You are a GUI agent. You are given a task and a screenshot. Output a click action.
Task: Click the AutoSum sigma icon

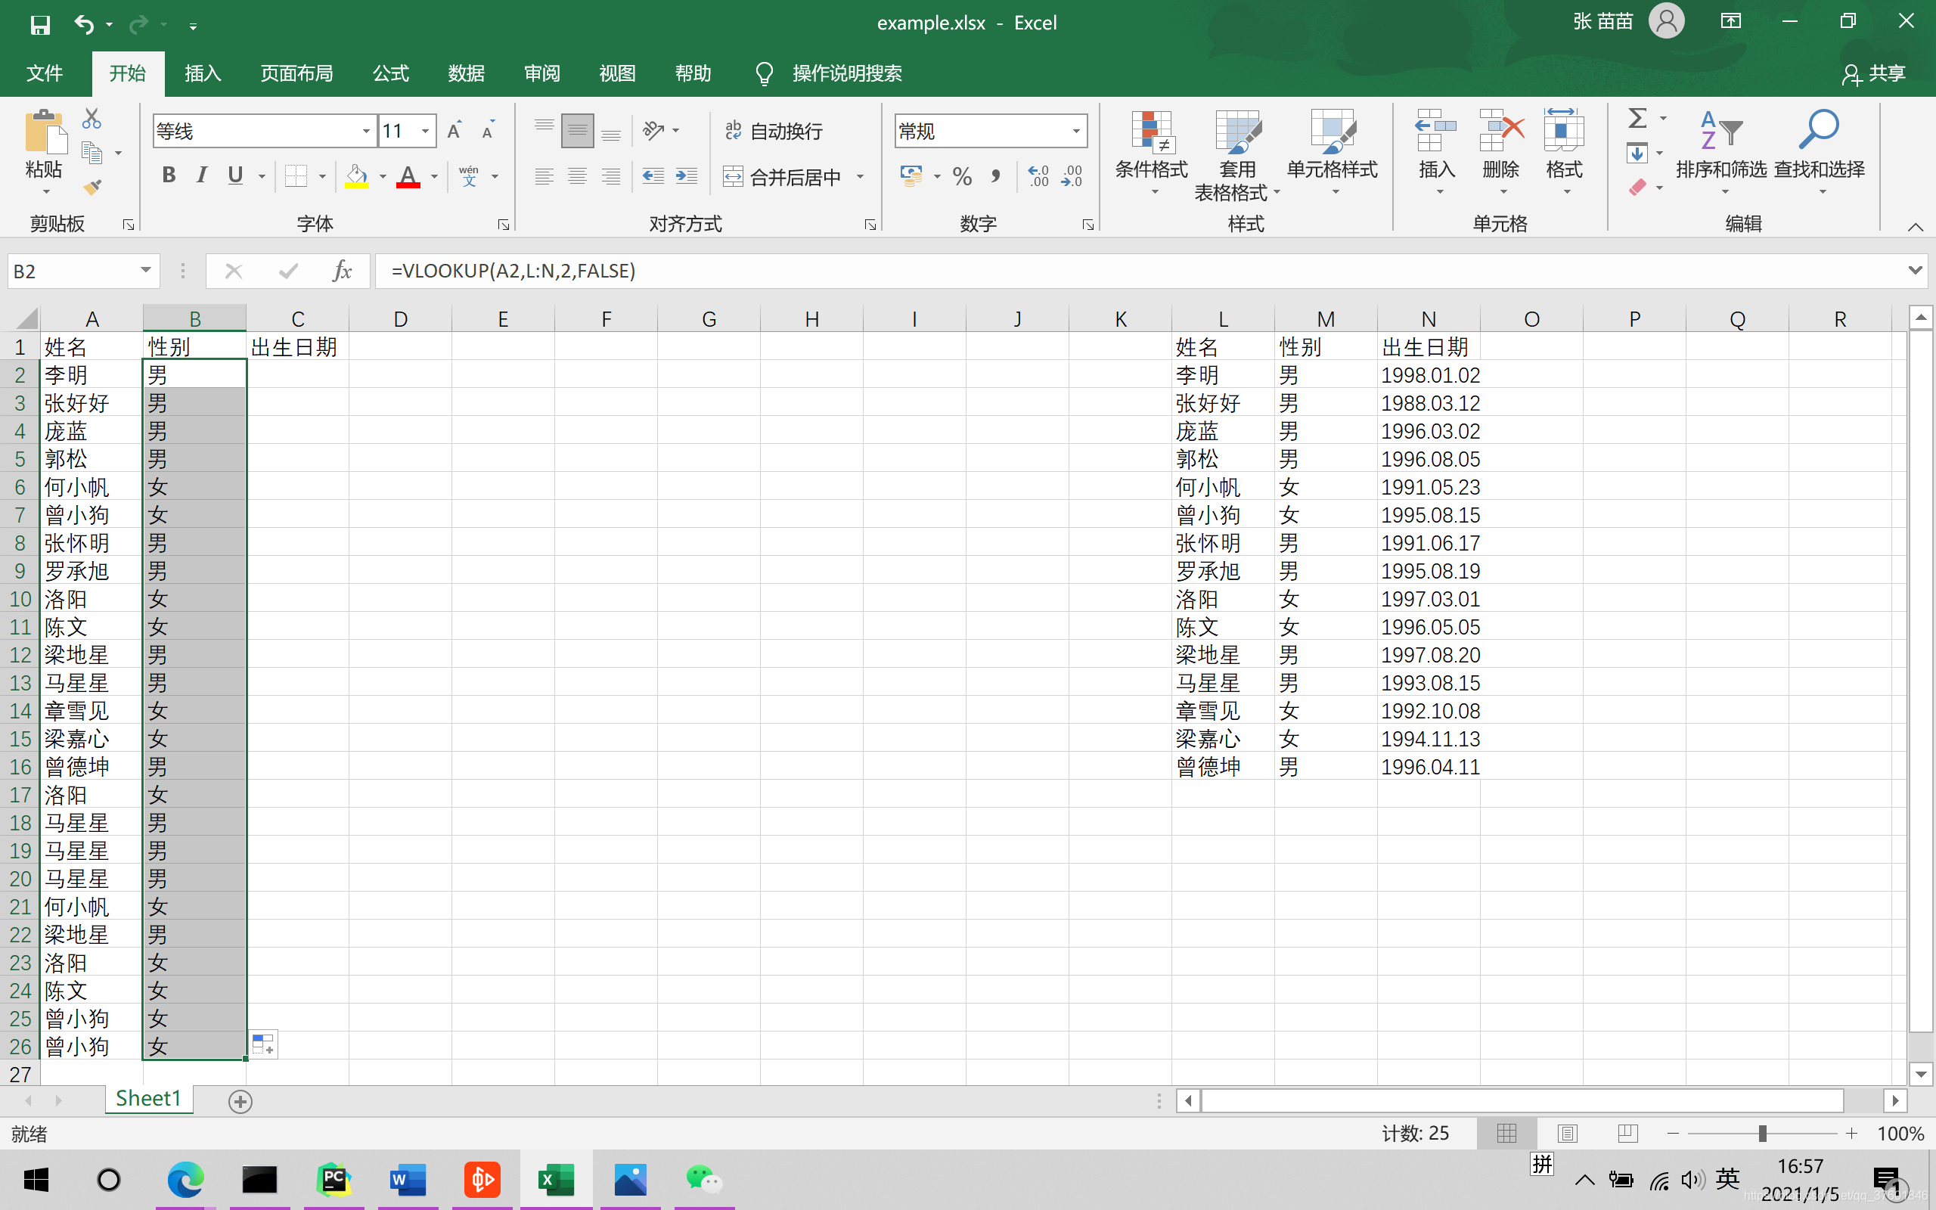coord(1637,119)
